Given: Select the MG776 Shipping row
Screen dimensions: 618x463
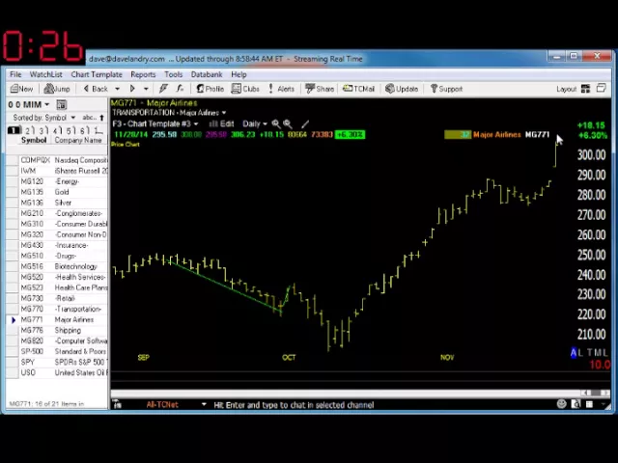Looking at the screenshot, I should point(57,330).
